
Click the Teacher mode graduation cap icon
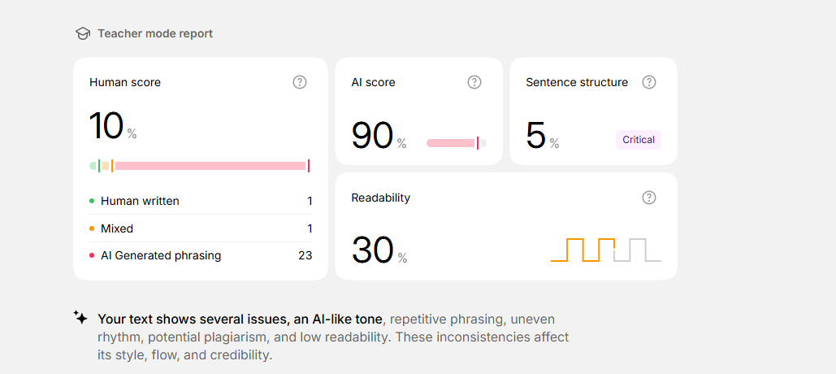pos(82,33)
